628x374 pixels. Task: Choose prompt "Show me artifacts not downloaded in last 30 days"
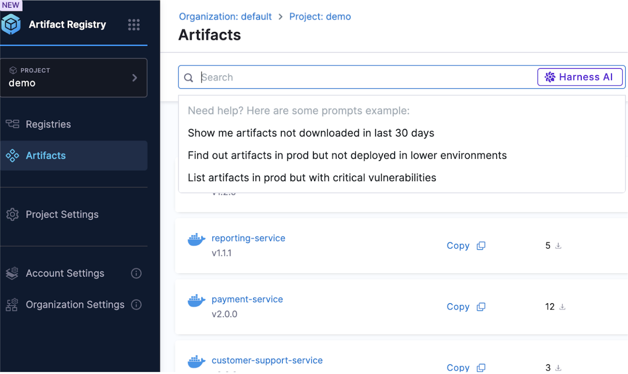click(311, 133)
